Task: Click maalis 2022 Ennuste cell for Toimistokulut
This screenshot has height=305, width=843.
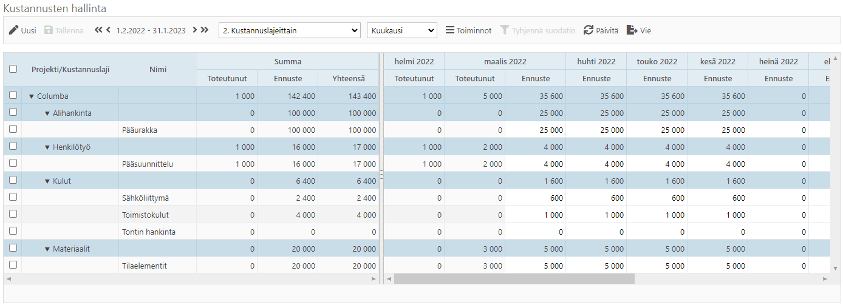Action: pos(535,215)
